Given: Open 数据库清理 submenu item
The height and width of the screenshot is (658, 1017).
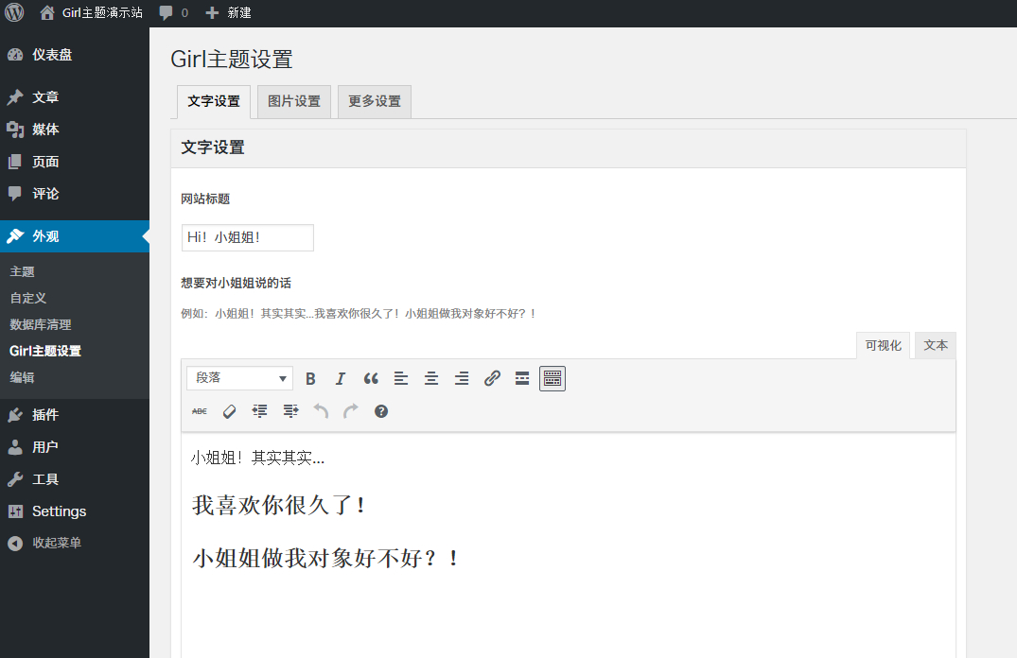Looking at the screenshot, I should point(41,324).
